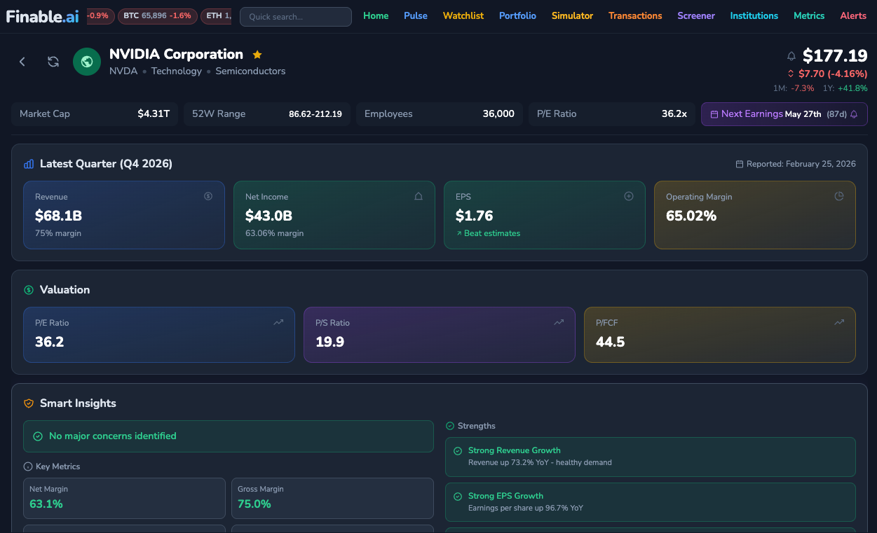
Task: Click the price alert bell beside $177.19
Action: pyautogui.click(x=791, y=55)
